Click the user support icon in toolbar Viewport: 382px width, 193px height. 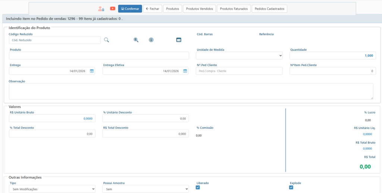101,9
